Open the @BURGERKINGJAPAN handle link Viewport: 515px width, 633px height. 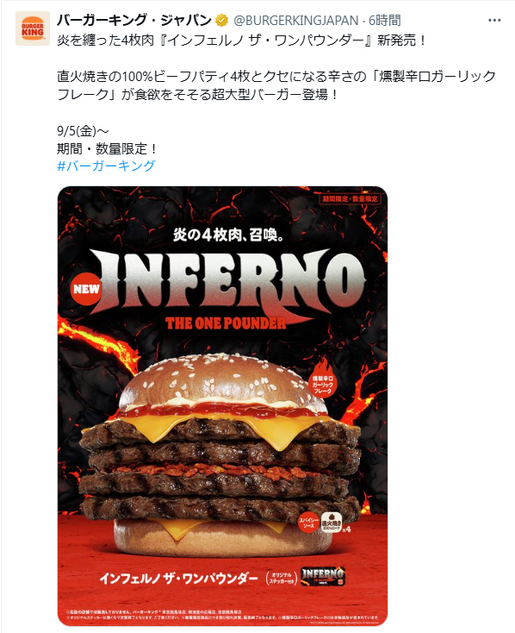[x=295, y=20]
